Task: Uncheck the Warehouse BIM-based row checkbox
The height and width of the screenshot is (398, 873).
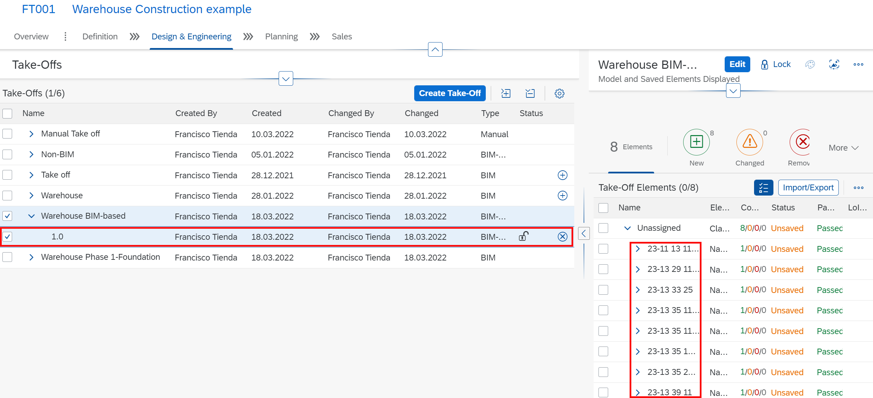Action: tap(7, 216)
